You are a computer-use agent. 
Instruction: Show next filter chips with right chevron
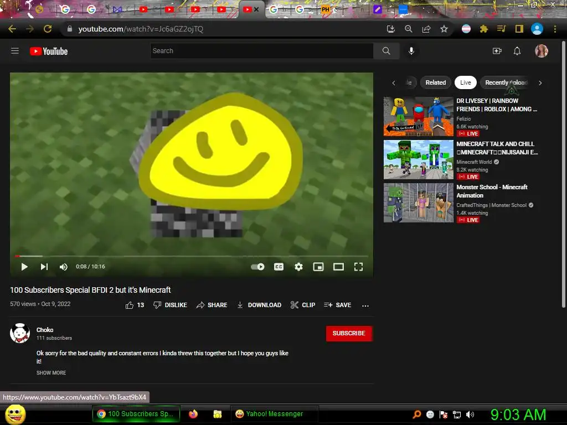(540, 83)
